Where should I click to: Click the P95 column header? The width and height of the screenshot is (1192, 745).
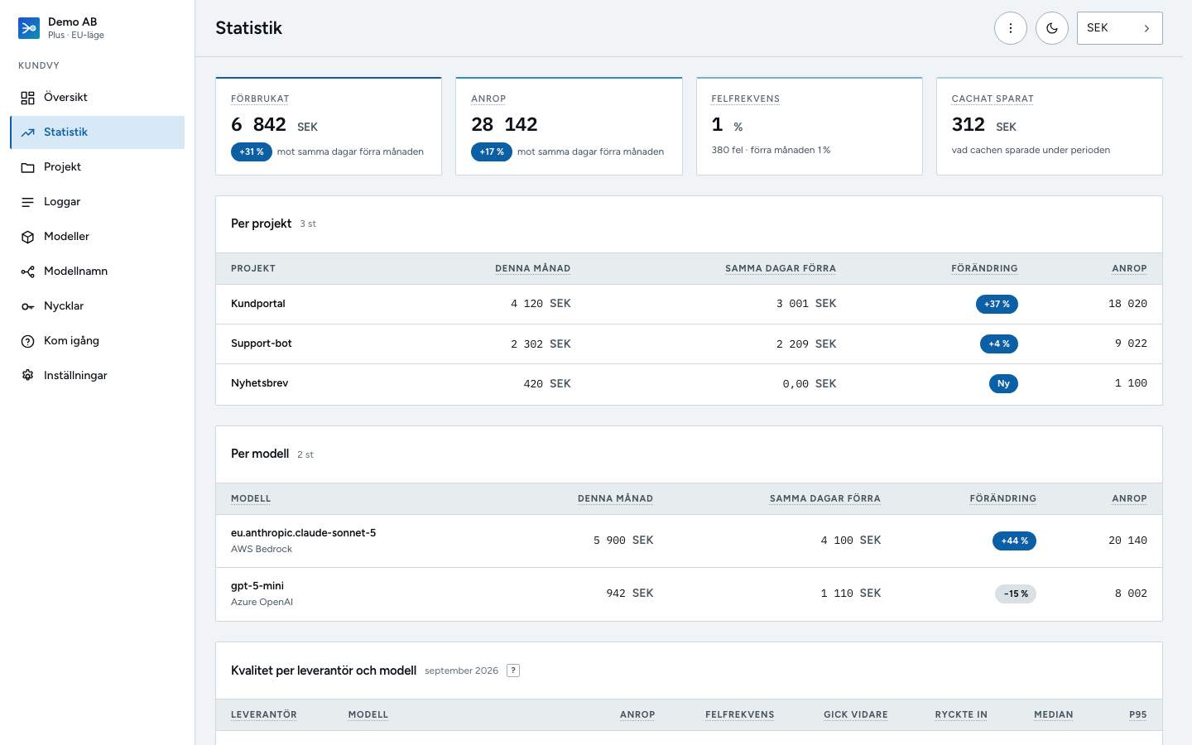pyautogui.click(x=1138, y=714)
